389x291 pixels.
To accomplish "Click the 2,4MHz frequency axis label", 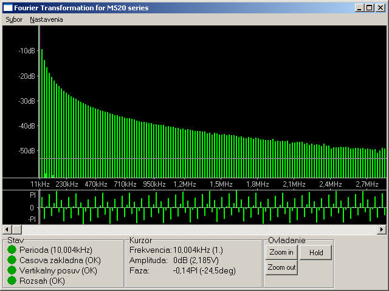I will [331, 184].
